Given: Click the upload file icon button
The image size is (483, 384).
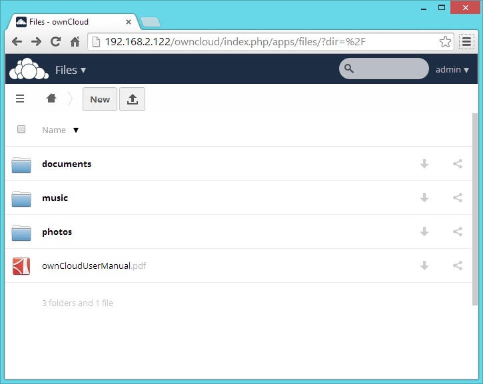Looking at the screenshot, I should 132,99.
